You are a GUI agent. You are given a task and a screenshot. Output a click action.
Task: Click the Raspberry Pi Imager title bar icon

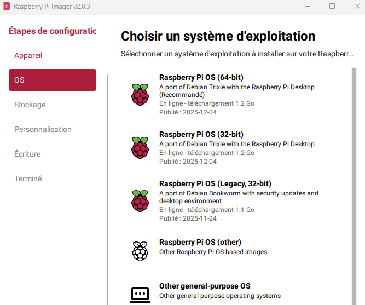point(7,6)
